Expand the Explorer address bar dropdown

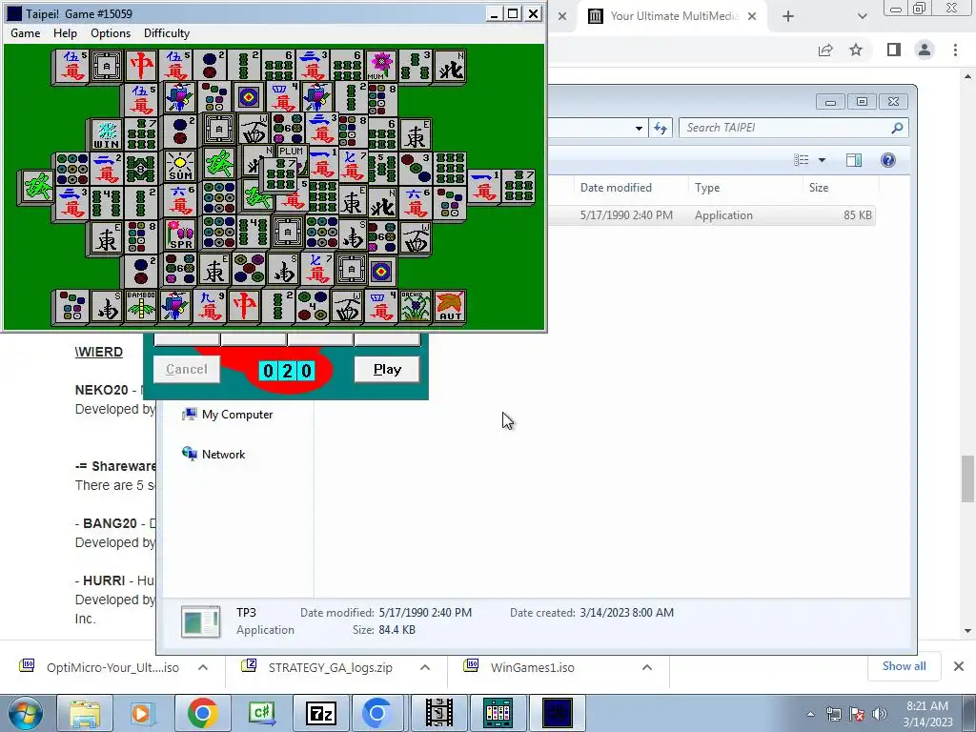click(639, 129)
